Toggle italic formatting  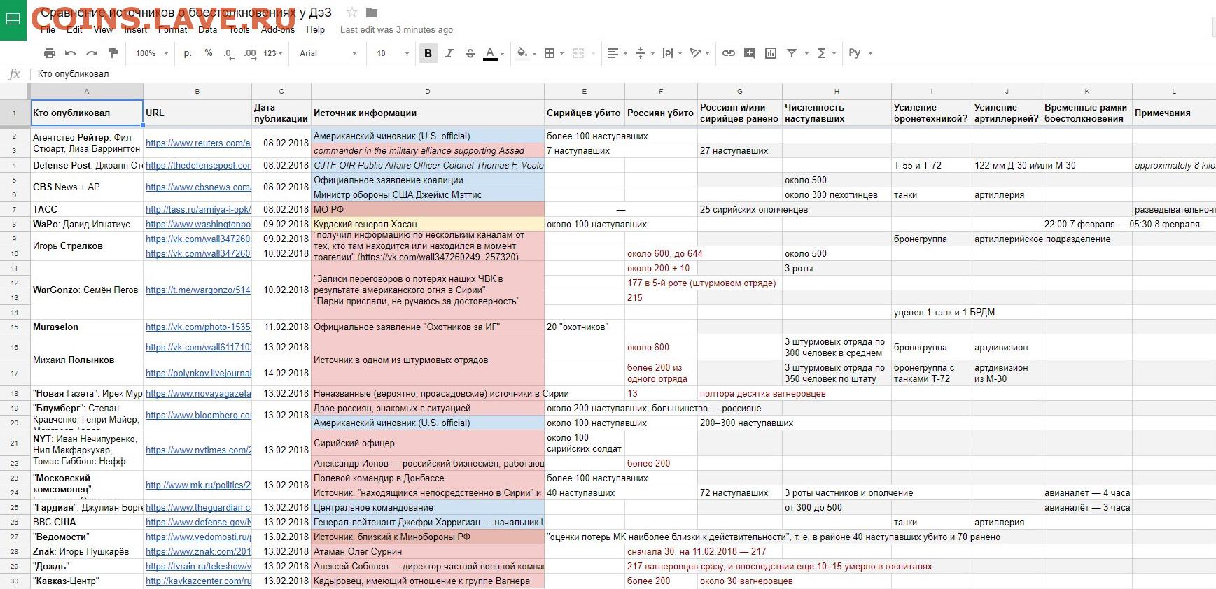[449, 53]
